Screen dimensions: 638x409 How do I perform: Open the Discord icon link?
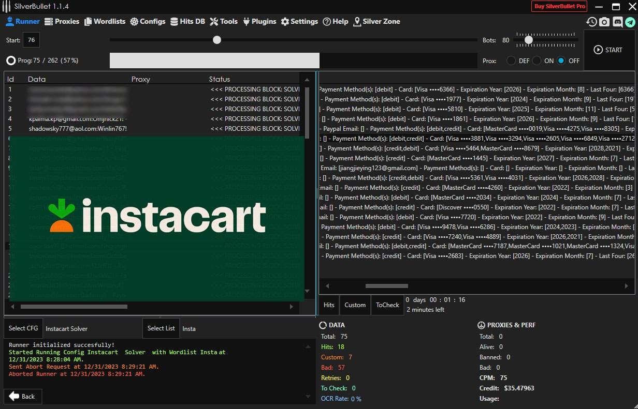point(617,22)
